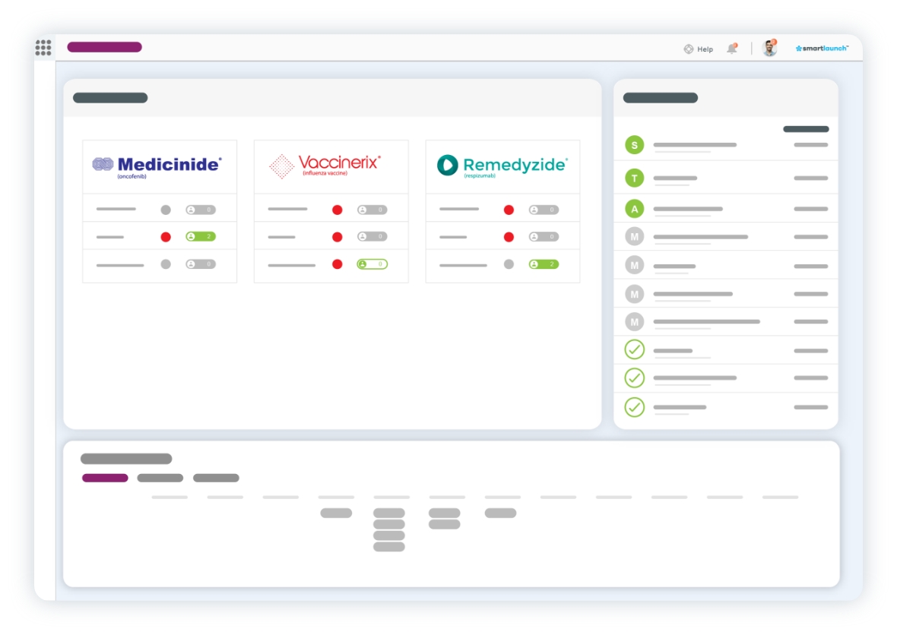Select the bottommost gray M avatar
897x635 pixels.
click(635, 322)
